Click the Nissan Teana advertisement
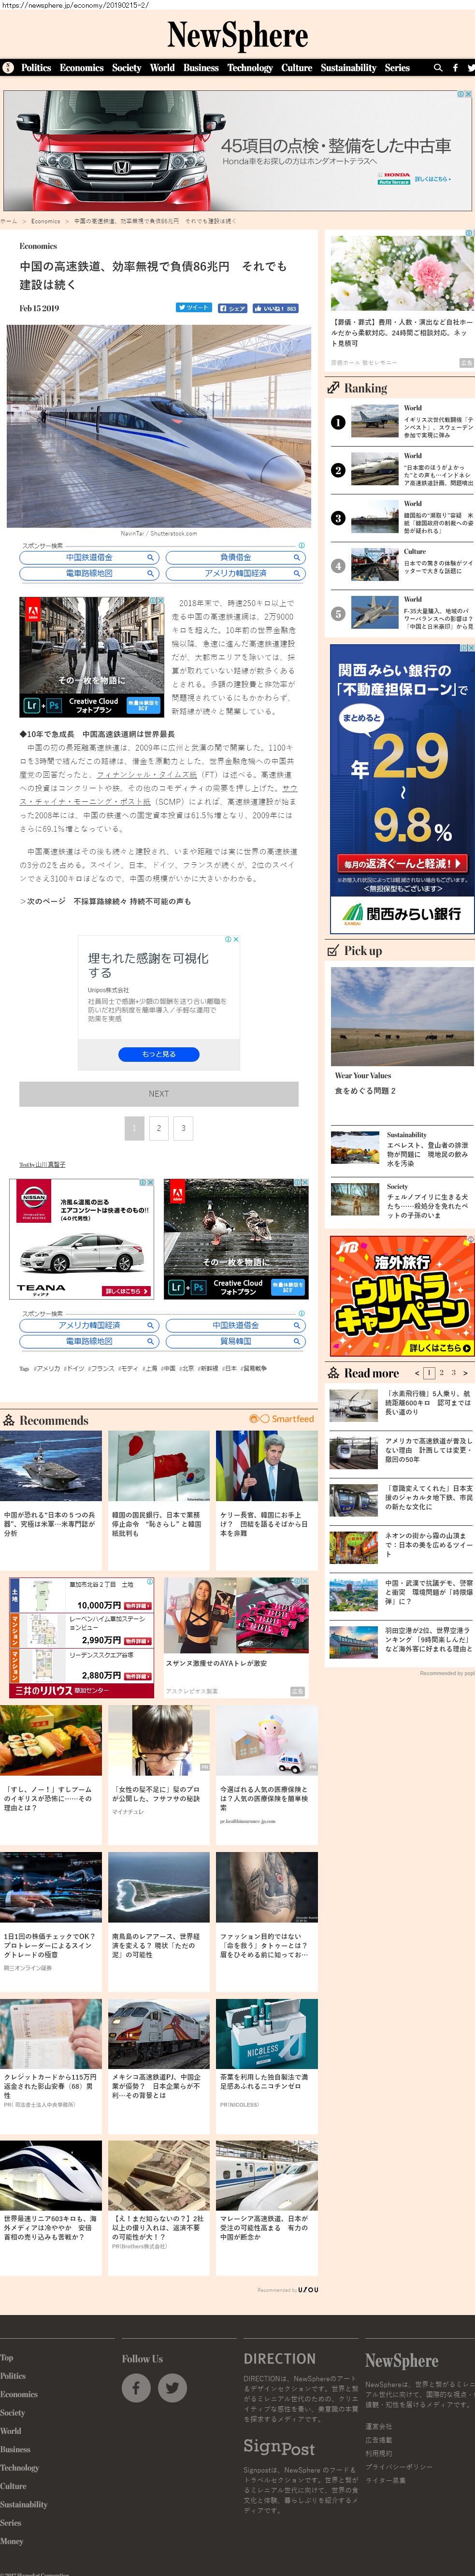This screenshot has height=2576, width=475. click(x=82, y=1238)
